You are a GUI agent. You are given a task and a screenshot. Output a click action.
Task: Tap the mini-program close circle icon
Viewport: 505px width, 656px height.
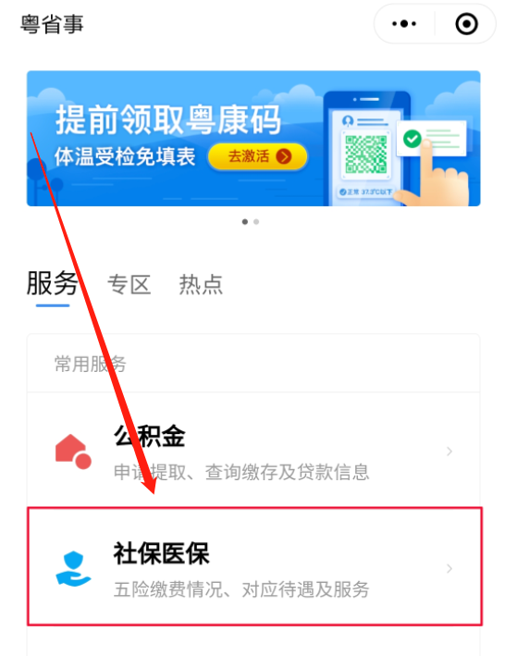pyautogui.click(x=466, y=24)
